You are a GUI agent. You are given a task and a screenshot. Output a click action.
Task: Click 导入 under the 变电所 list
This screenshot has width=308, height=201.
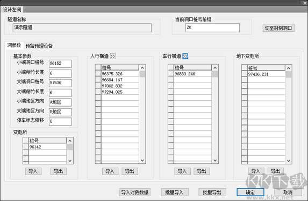click(x=33, y=171)
